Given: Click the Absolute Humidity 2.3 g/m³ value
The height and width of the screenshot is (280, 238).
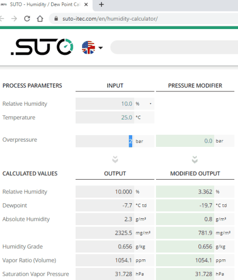Looking at the screenshot, I should pyautogui.click(x=105, y=219).
